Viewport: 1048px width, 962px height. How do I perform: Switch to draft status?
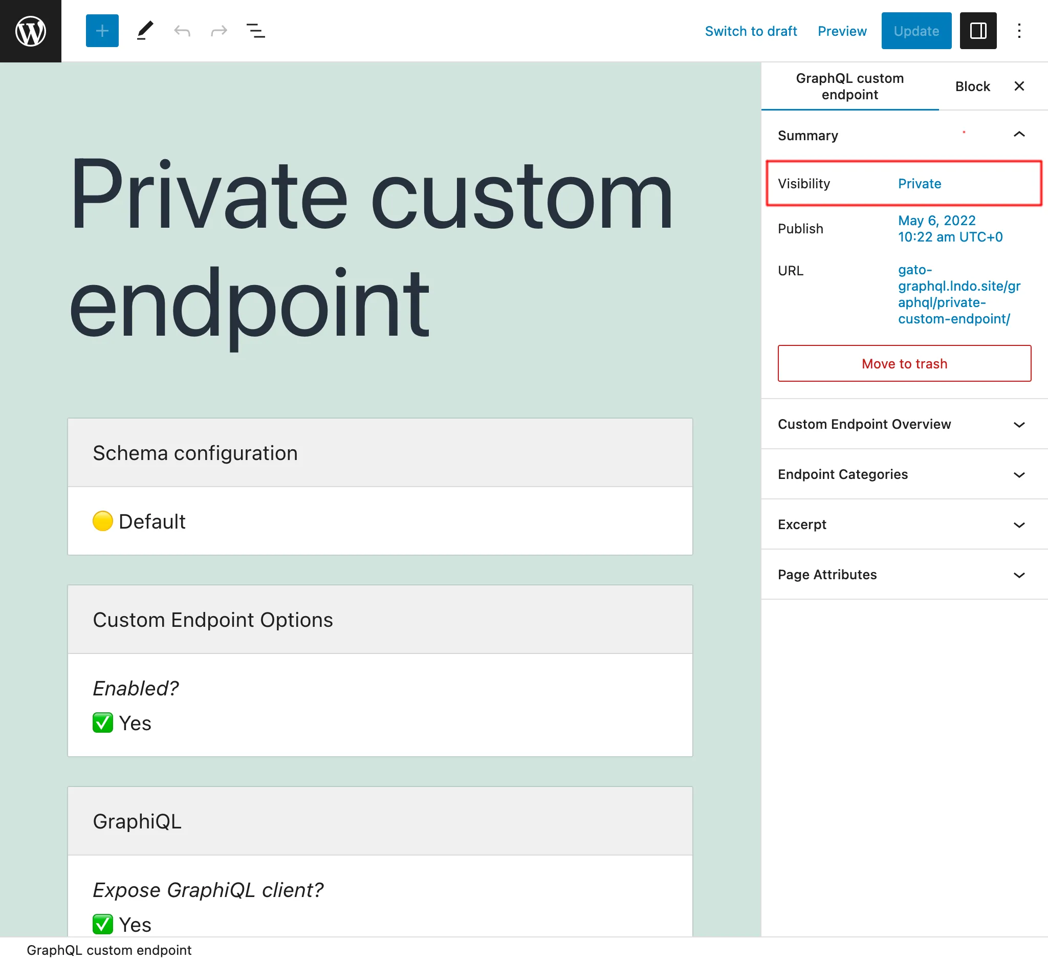pos(750,31)
